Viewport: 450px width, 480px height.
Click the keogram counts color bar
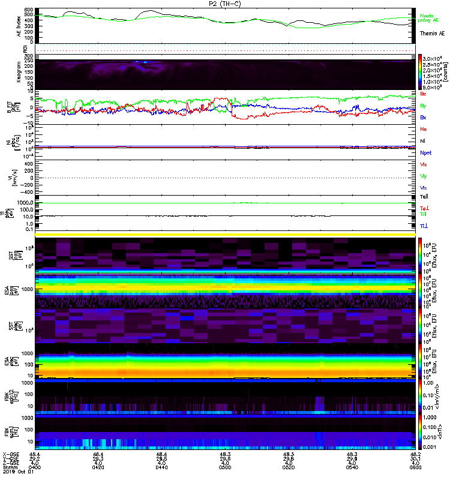[x=420, y=72]
